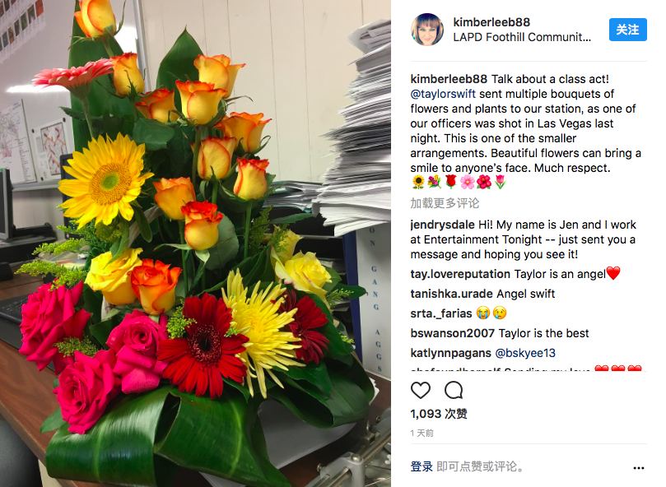Load more comments via 加载更多评论
The image size is (666, 487).
click(x=445, y=203)
